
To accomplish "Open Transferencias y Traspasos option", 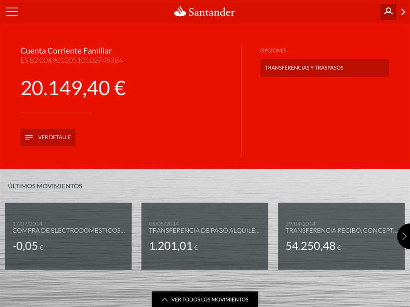I will 325,68.
